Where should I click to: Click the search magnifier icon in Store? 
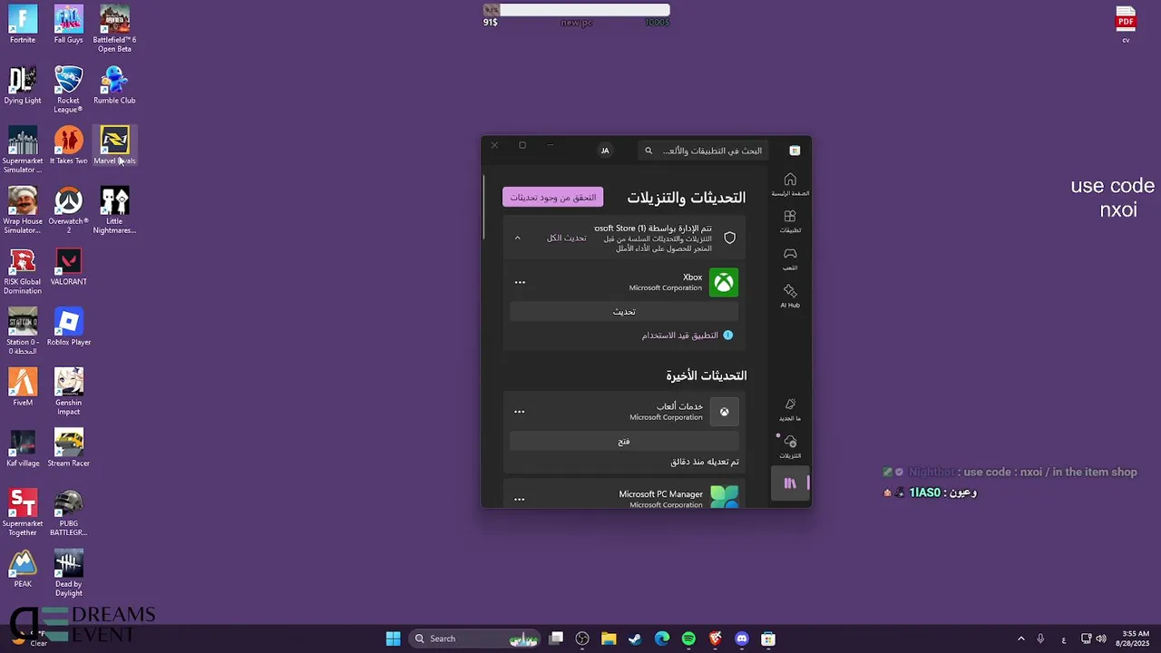coord(649,151)
